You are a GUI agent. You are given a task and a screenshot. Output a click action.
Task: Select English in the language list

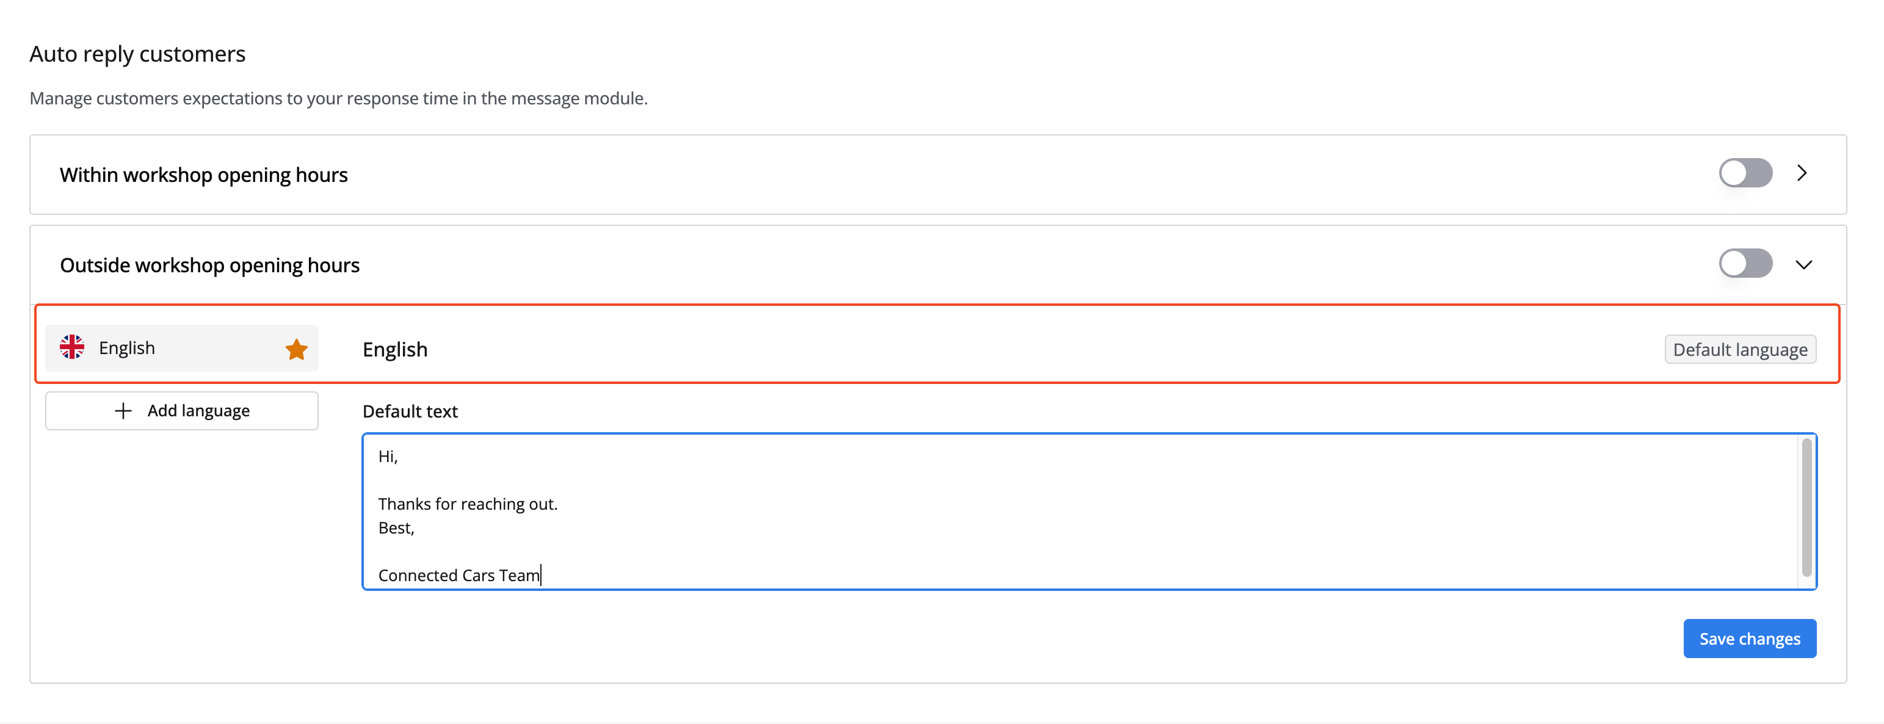(x=126, y=348)
